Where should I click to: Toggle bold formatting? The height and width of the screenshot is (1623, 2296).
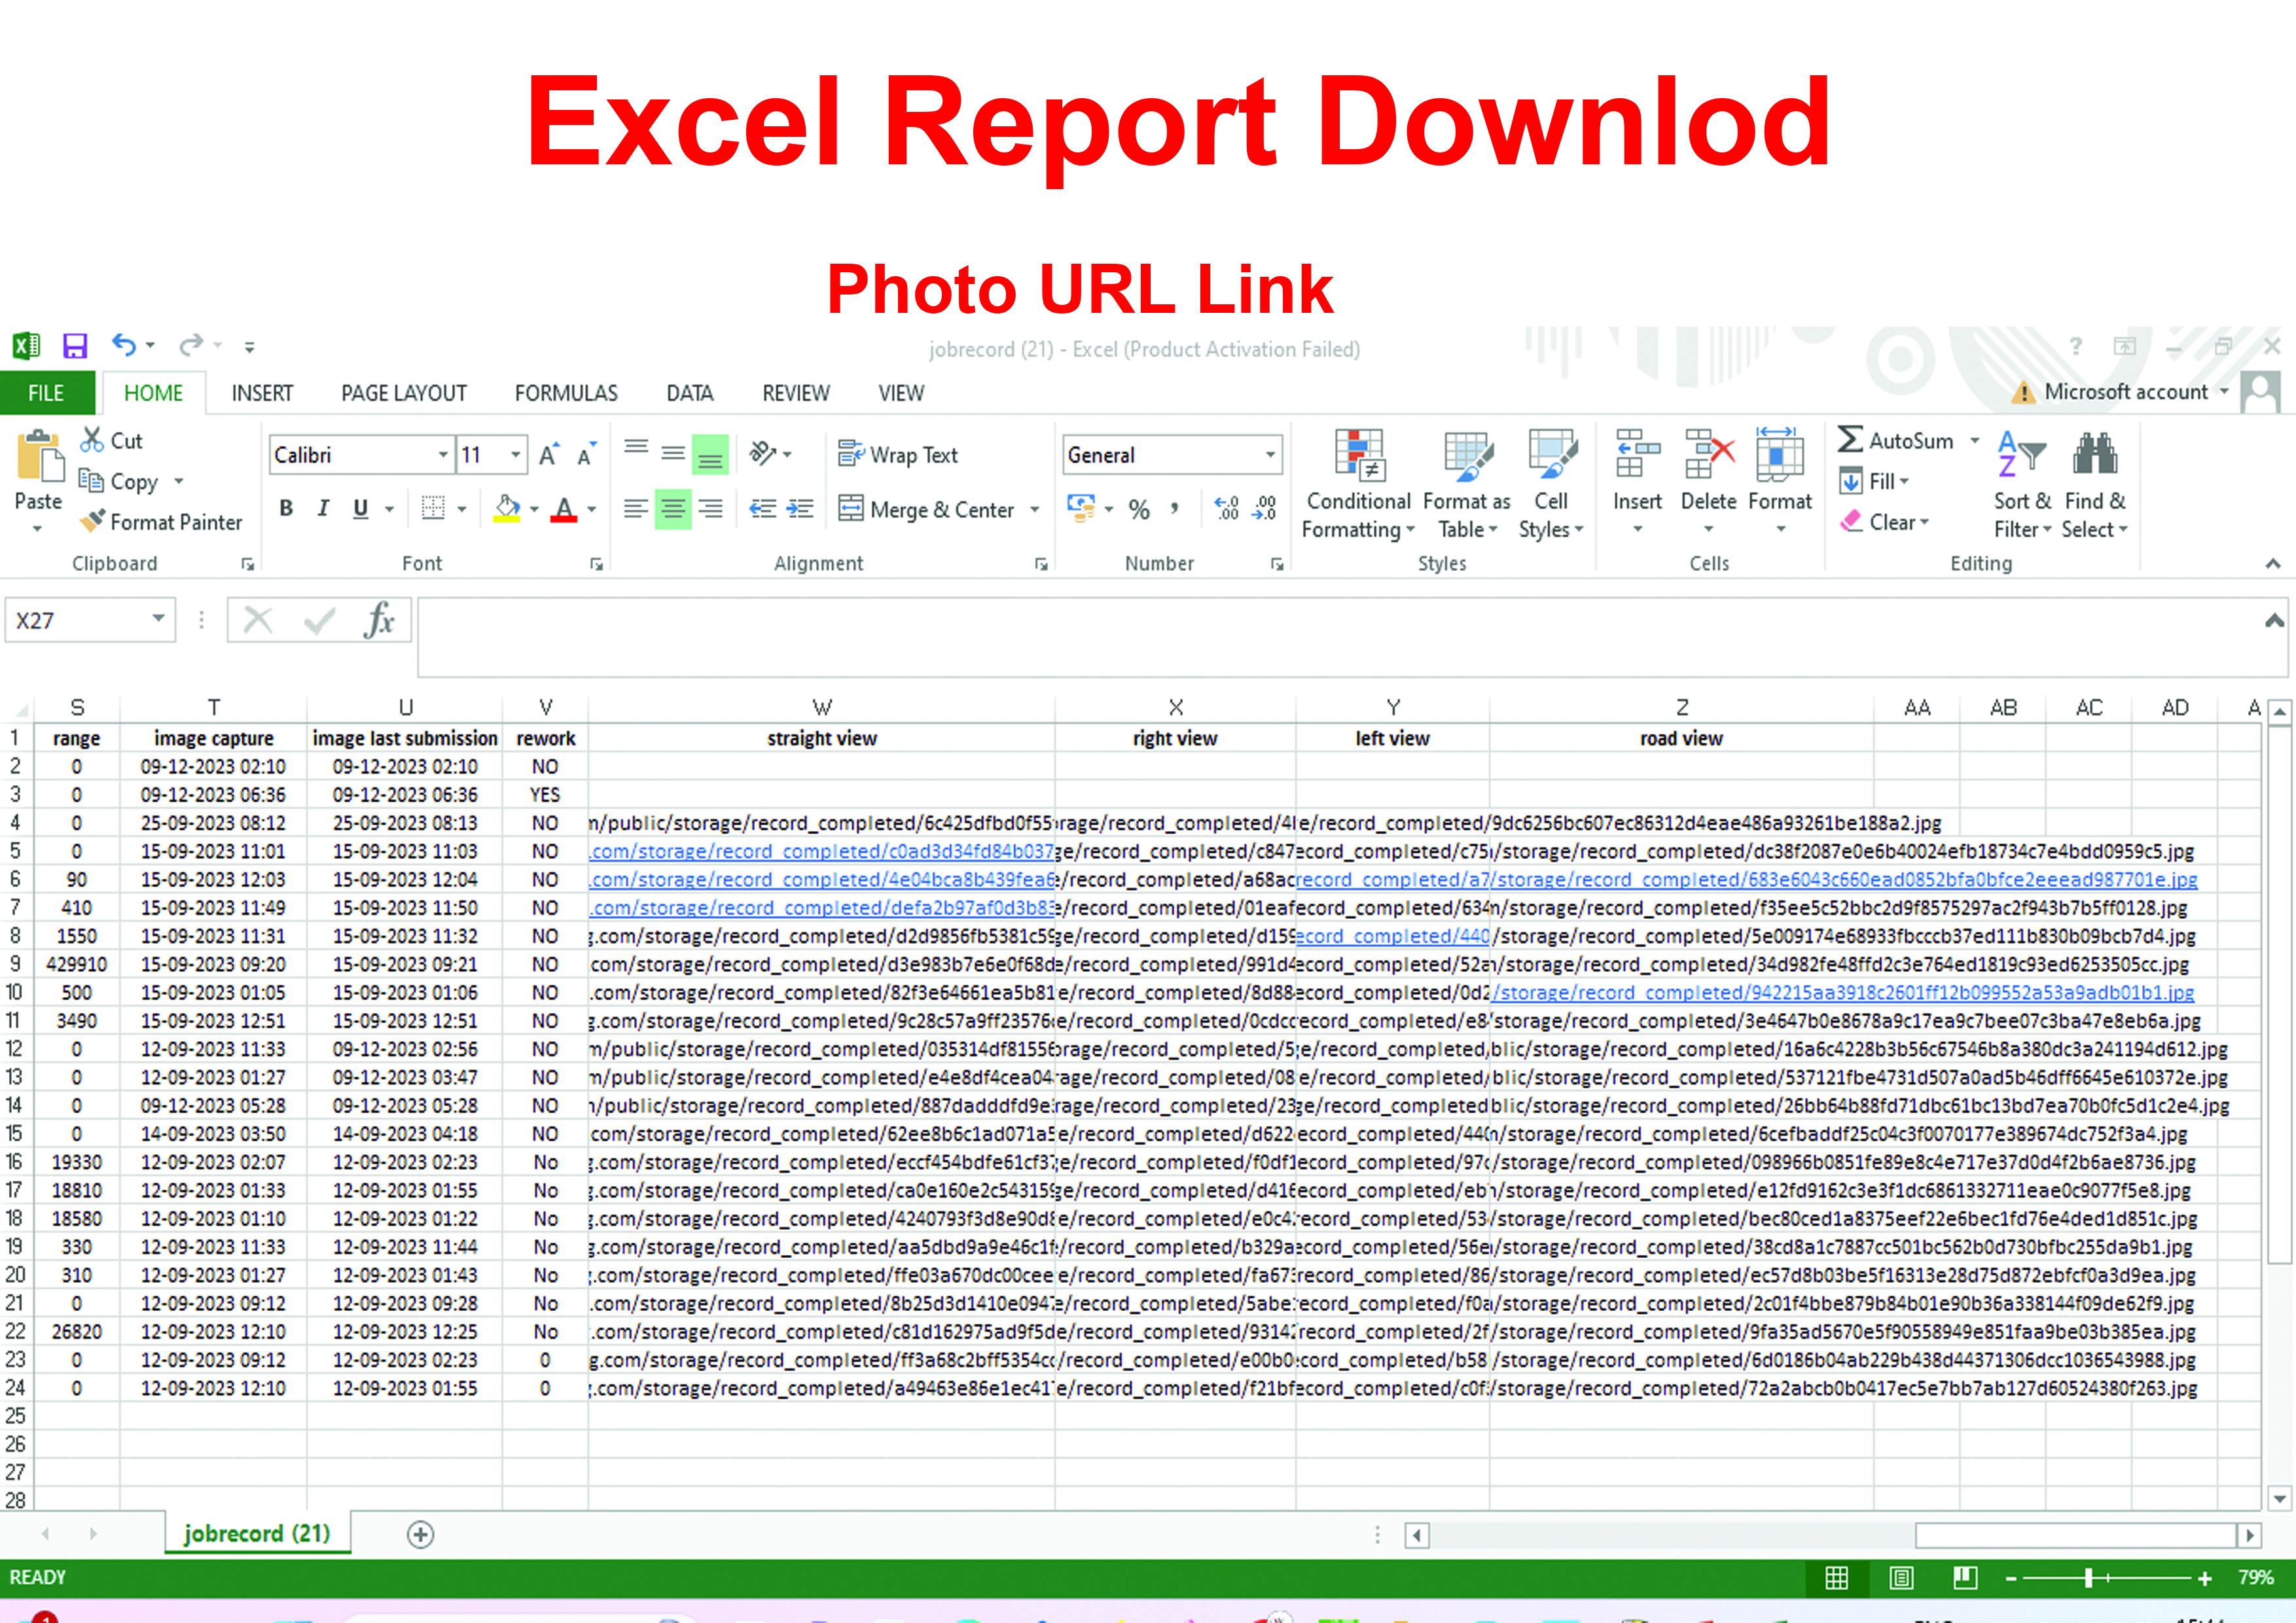pos(287,508)
